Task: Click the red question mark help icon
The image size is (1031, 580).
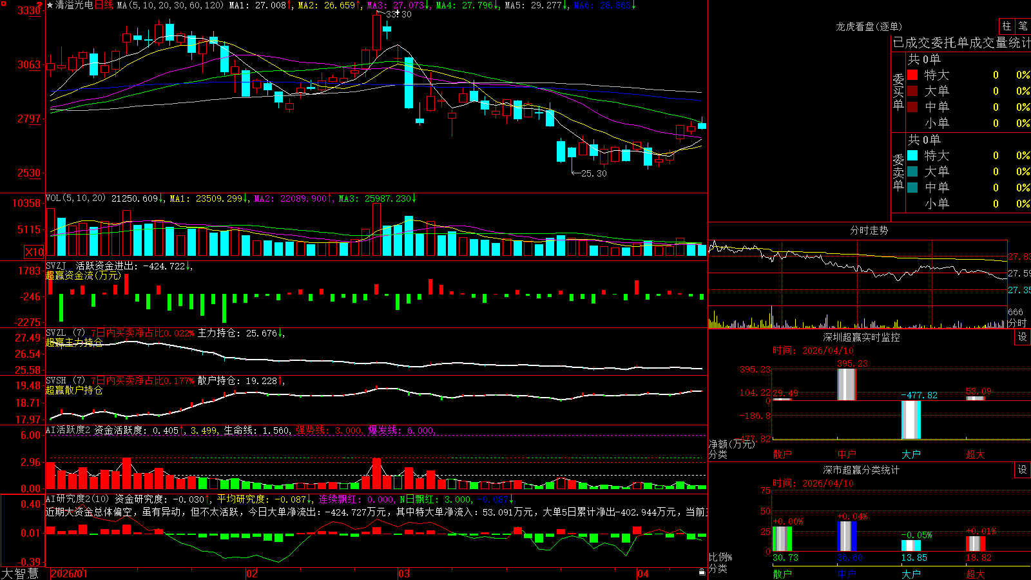Action: point(39,4)
